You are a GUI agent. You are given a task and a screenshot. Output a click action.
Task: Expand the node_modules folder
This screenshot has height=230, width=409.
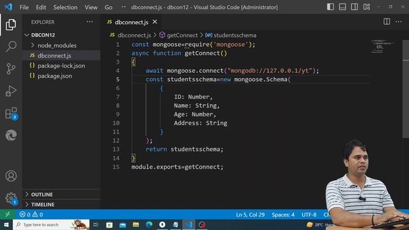(57, 45)
